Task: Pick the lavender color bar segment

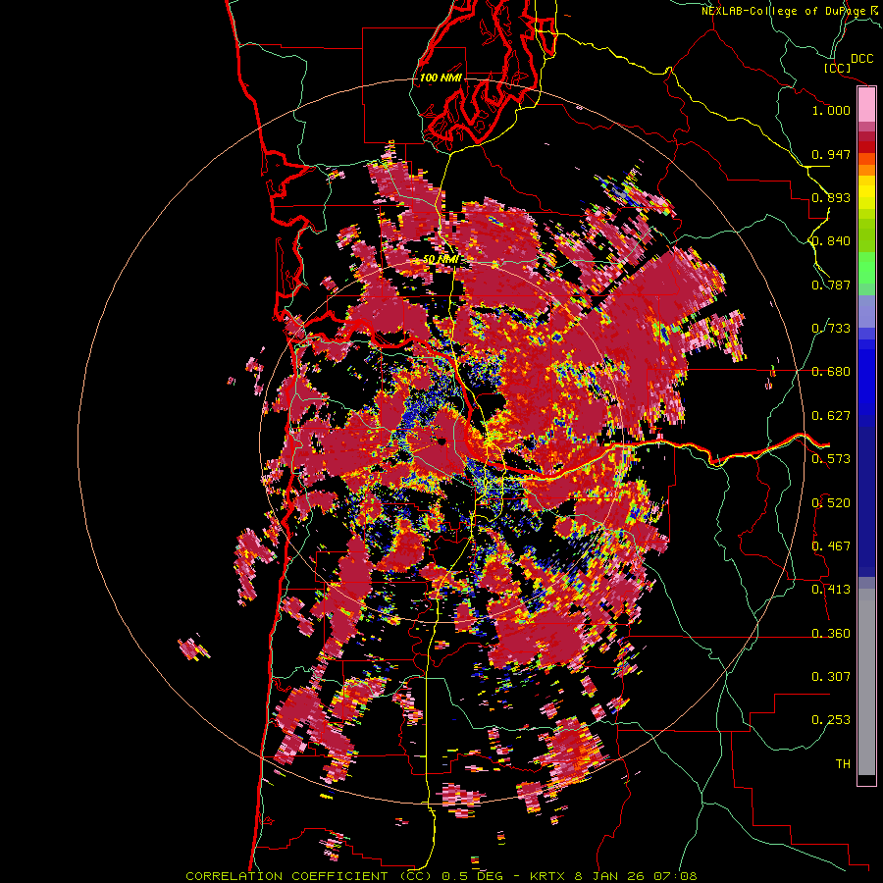Action: [866, 311]
